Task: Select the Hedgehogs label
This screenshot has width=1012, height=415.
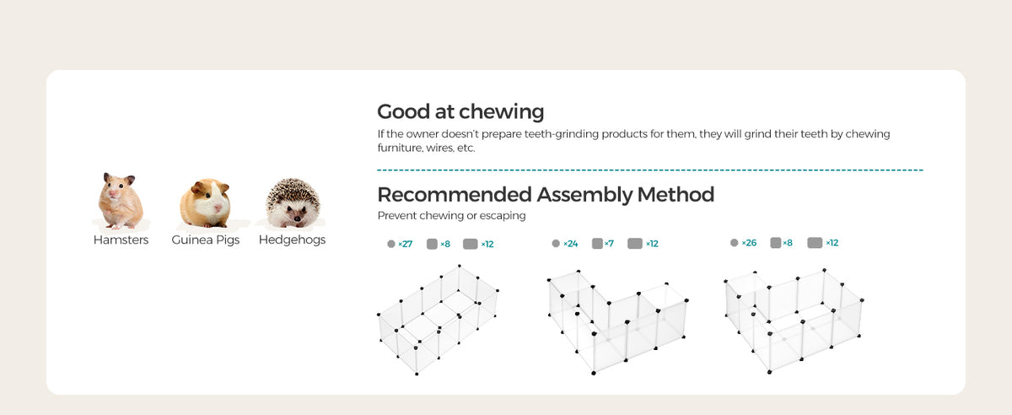Action: point(292,240)
